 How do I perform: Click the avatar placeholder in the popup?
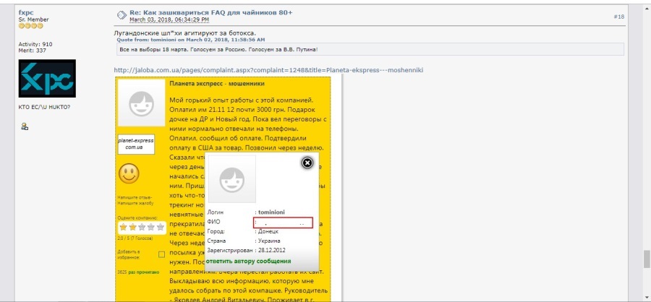231,179
